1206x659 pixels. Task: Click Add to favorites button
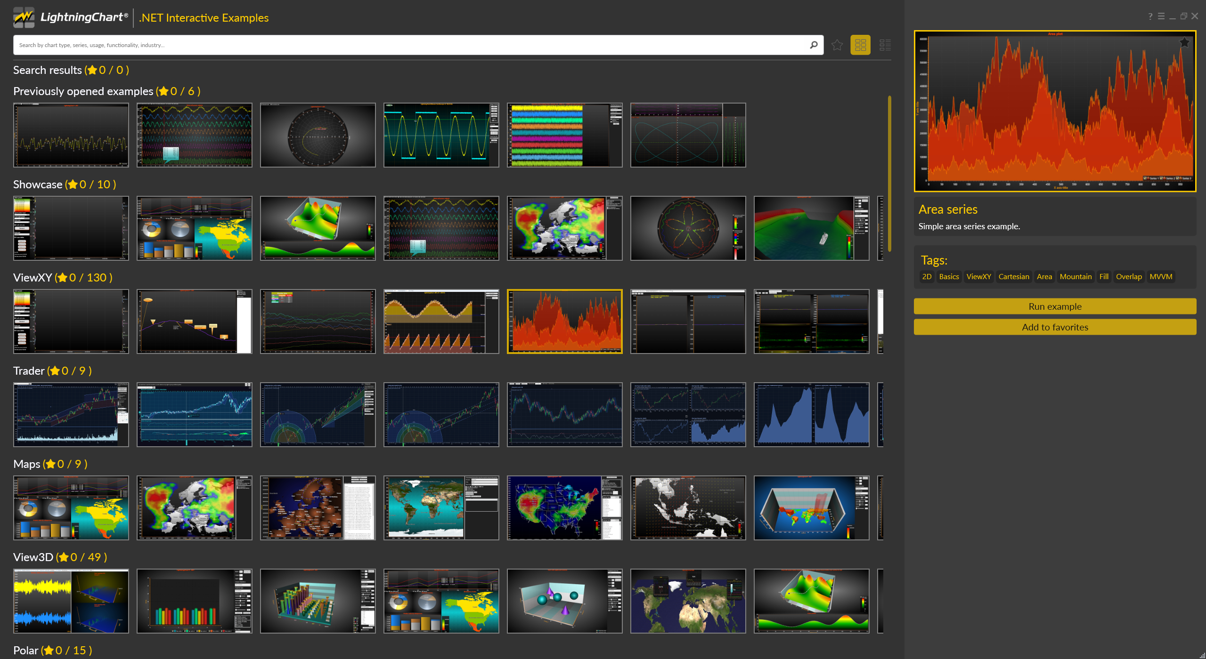(x=1054, y=327)
